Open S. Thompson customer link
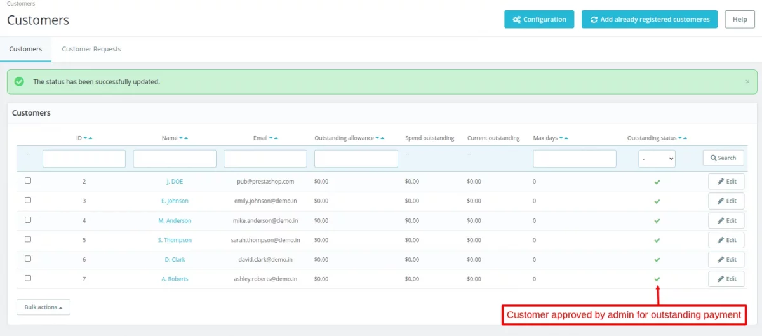762x336 pixels. point(175,240)
